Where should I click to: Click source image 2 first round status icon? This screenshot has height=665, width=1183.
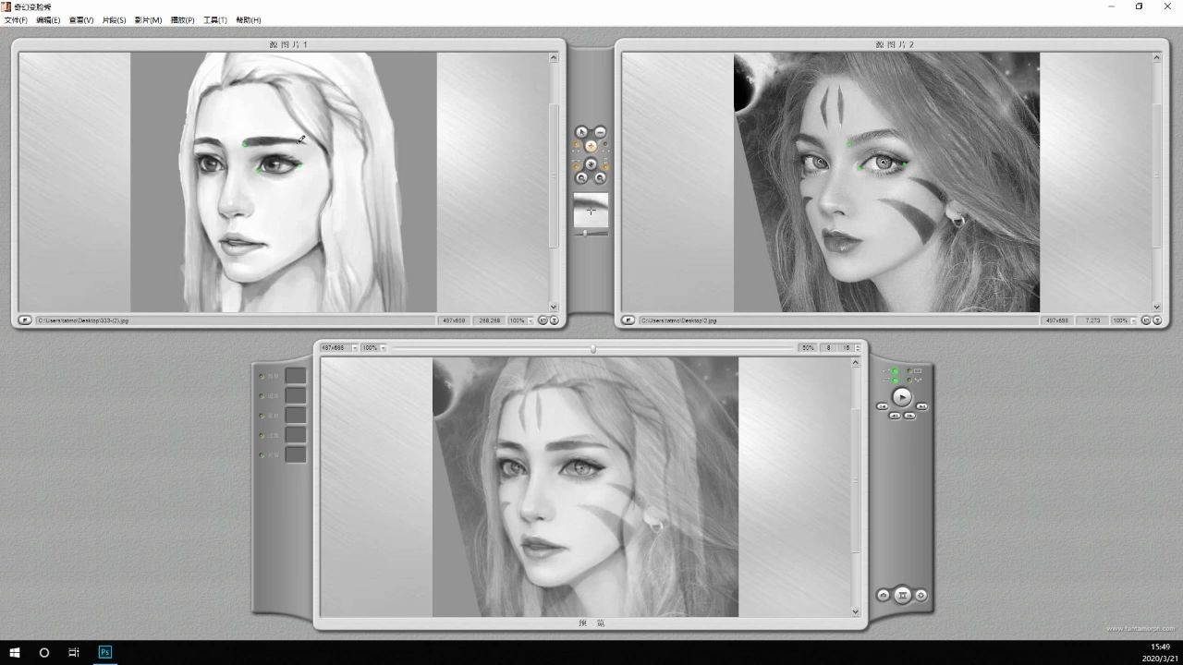pyautogui.click(x=1145, y=320)
